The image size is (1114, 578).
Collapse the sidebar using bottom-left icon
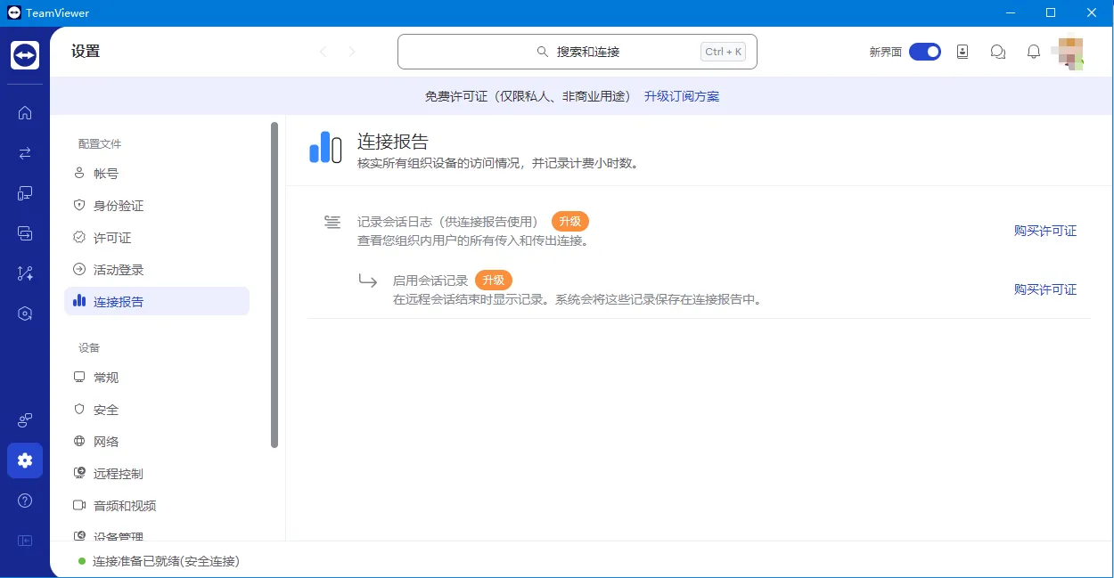coord(25,541)
